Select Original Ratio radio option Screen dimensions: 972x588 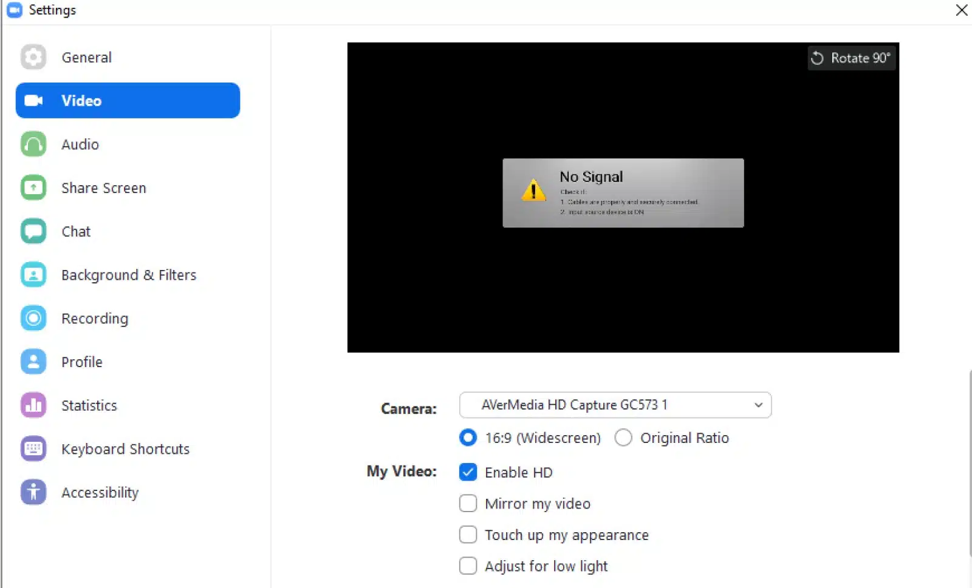623,438
